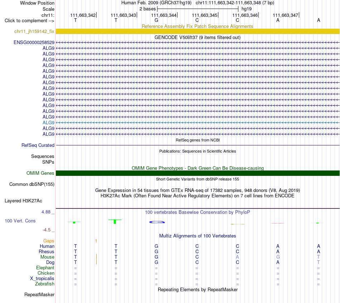Click the SNPs track label
This screenshot has height=303, width=340.
click(48, 162)
